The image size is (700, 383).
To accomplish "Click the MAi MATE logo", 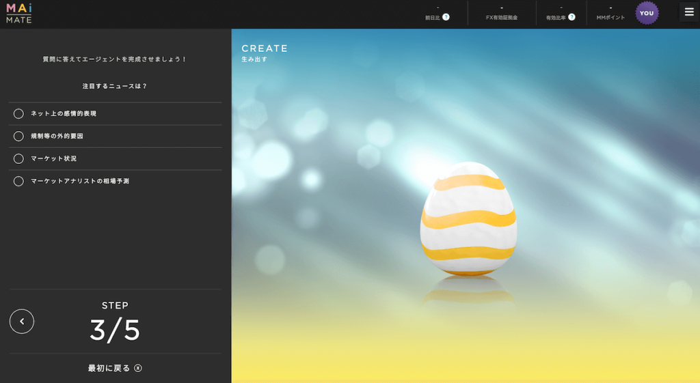I will pyautogui.click(x=18, y=13).
